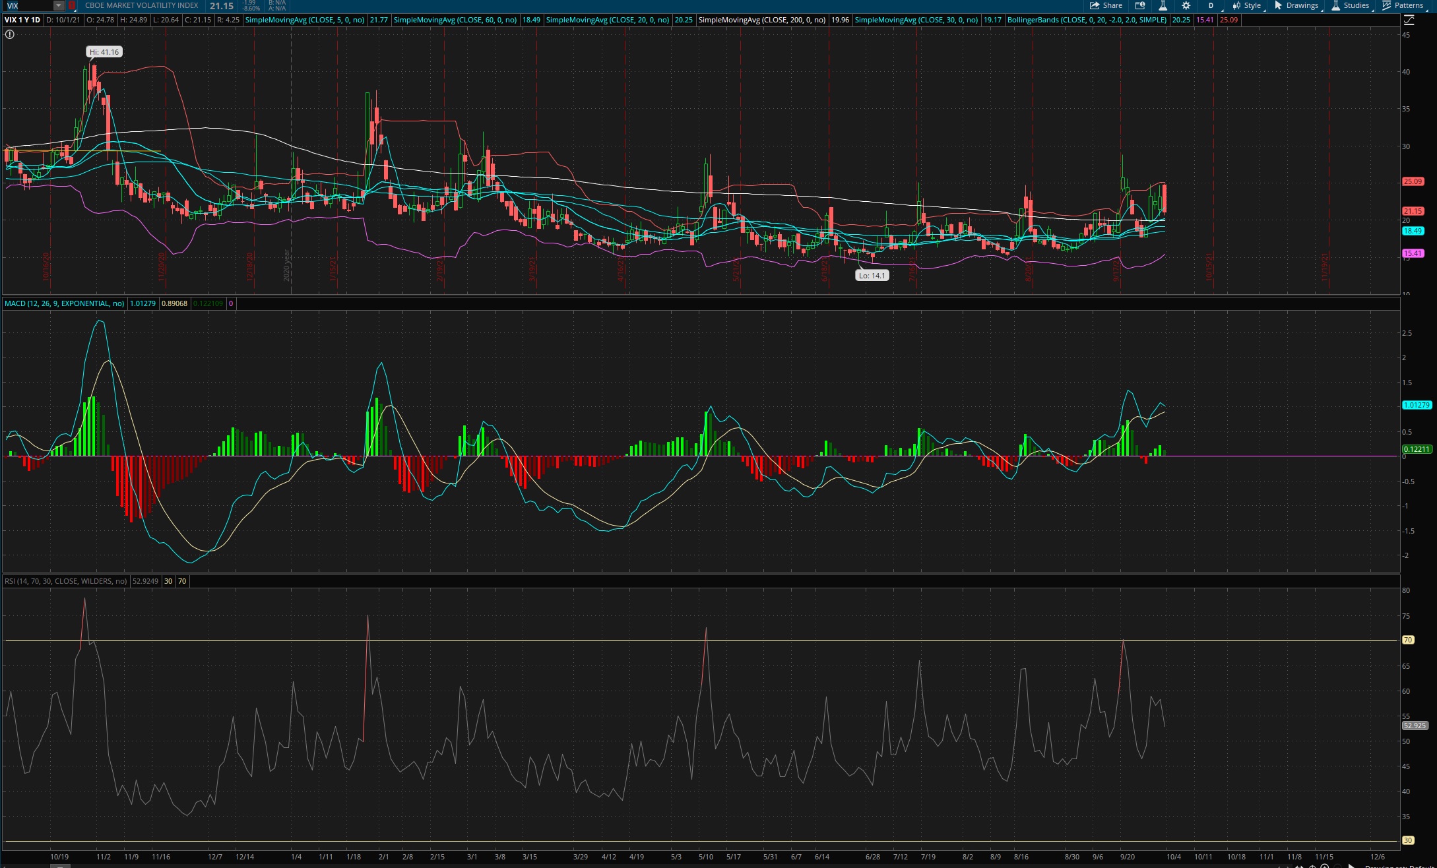Click the 10/4 date on time axis

[x=1173, y=857]
